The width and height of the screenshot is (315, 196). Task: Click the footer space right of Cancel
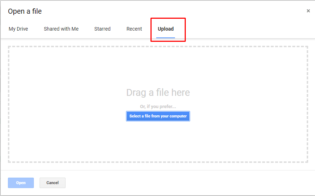pyautogui.click(x=189, y=183)
